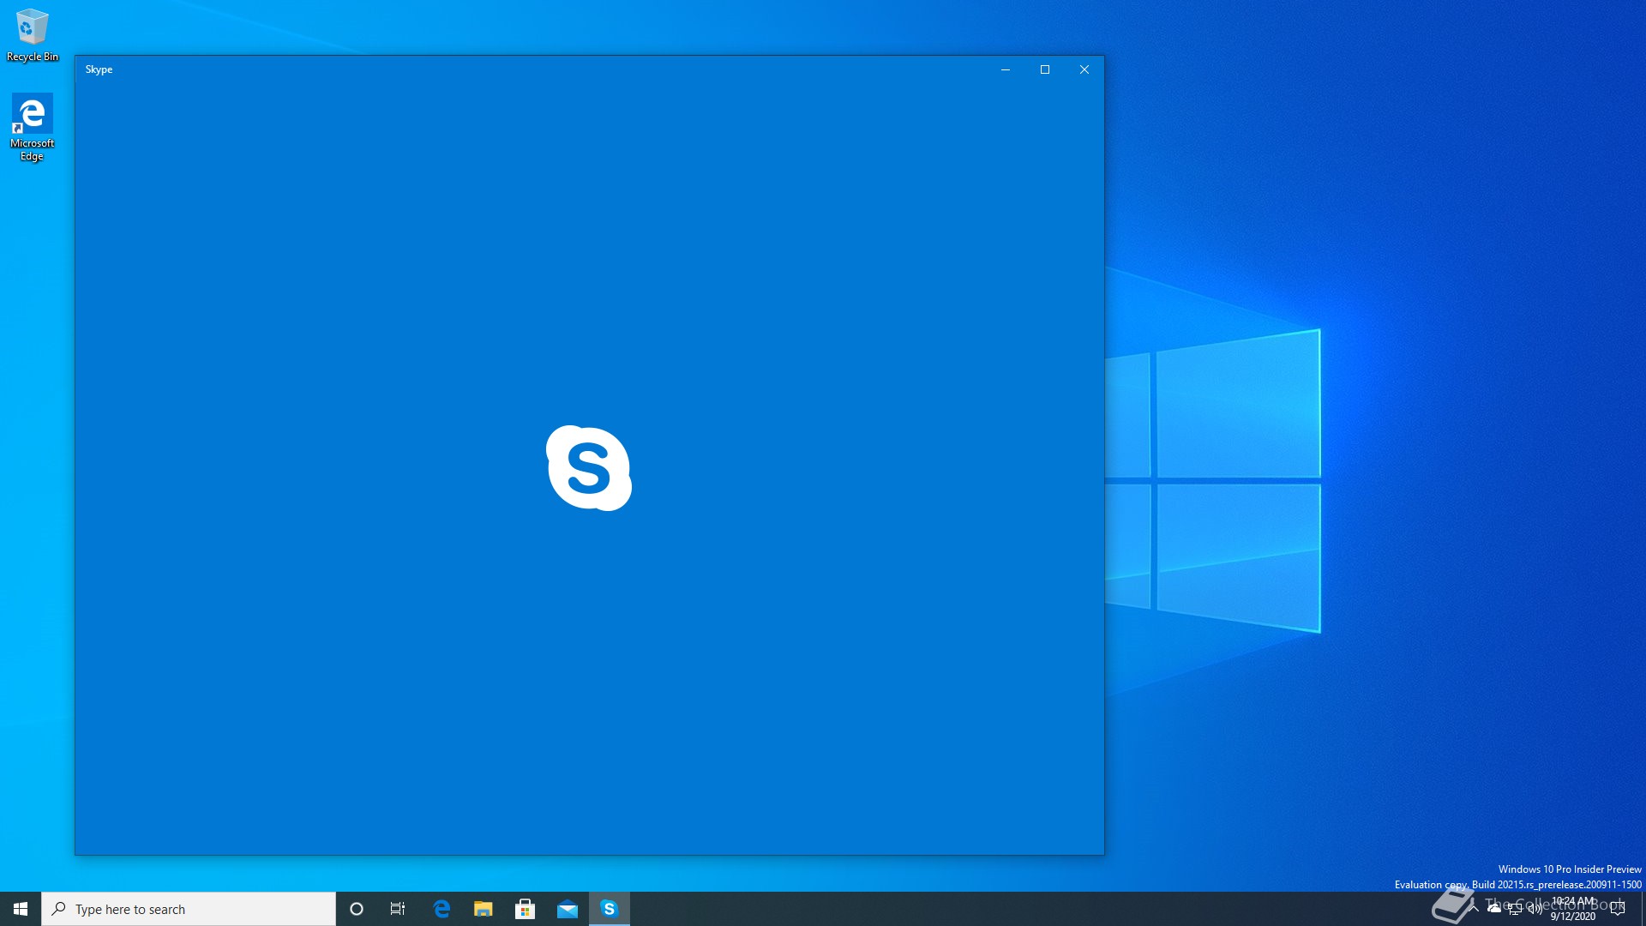Open the clock and date flyout

pyautogui.click(x=1573, y=909)
